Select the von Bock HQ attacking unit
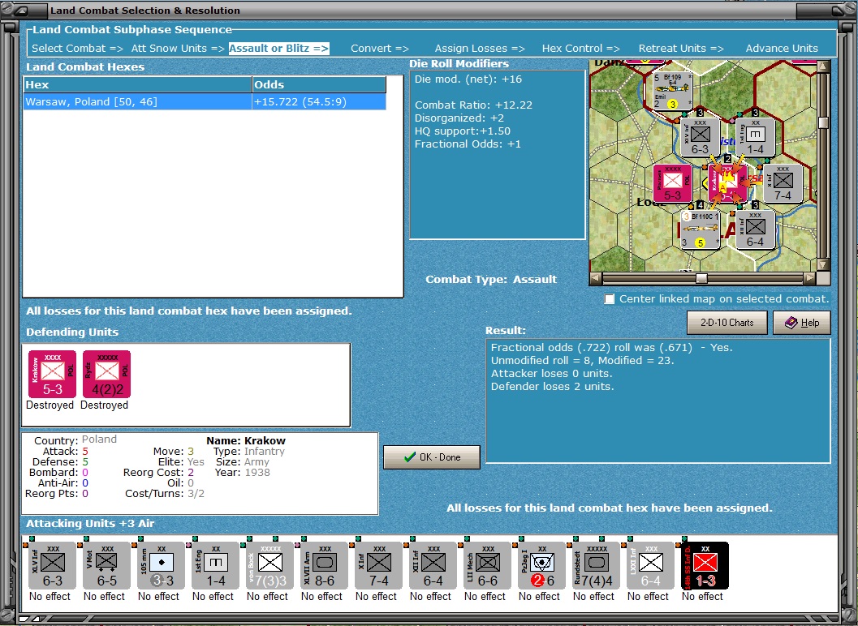Viewport: 858px width, 626px height. [269, 566]
